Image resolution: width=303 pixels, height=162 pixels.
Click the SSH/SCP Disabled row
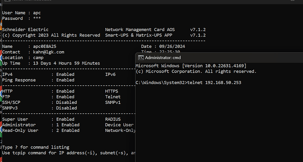[x=40, y=102]
